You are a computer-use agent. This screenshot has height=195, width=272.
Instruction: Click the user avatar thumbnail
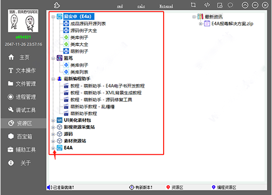[23, 21]
